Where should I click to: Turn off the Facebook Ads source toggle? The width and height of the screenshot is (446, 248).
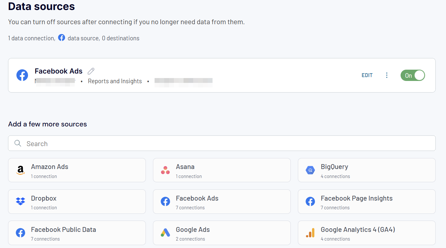tap(413, 75)
